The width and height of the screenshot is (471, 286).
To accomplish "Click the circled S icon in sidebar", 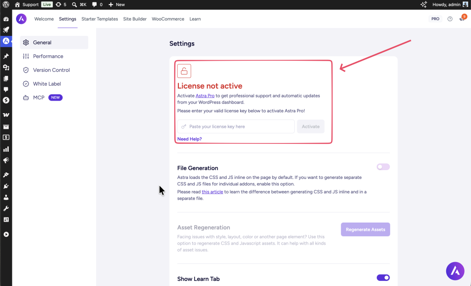I will 6,100.
